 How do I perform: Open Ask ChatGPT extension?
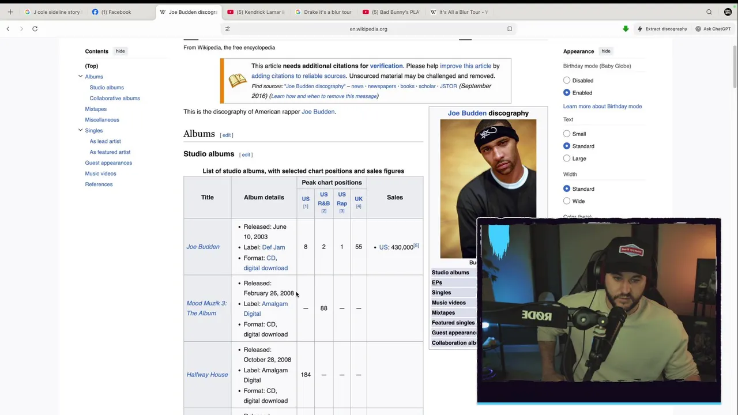(x=713, y=29)
